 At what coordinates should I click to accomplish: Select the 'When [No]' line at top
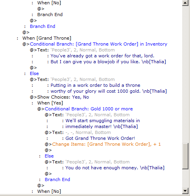point(49,3)
